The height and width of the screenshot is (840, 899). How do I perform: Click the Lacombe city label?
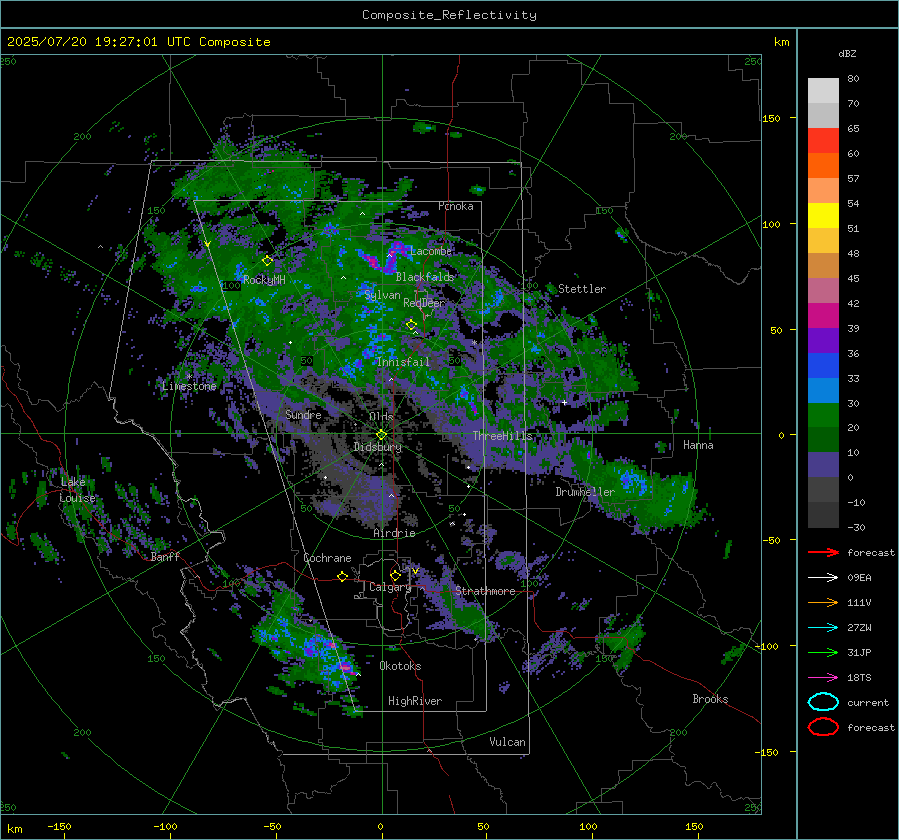431,251
